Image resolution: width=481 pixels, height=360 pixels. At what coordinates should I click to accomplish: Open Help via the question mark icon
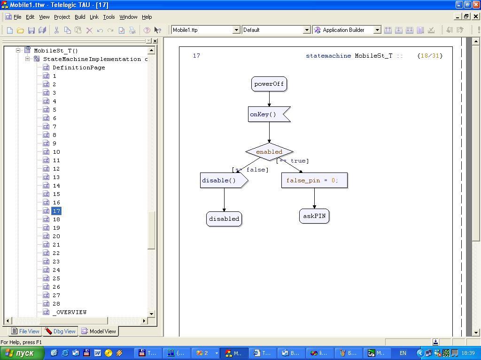tap(147, 30)
